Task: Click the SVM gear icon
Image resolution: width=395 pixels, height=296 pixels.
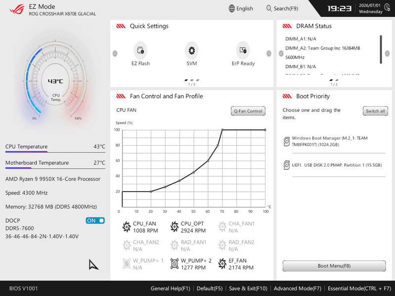Action: [192, 50]
